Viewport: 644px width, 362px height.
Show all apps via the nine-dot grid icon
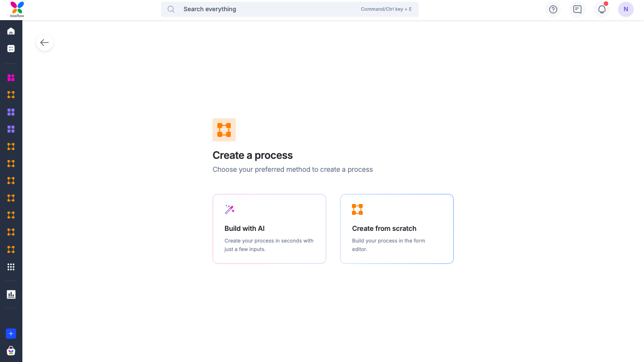[11, 267]
